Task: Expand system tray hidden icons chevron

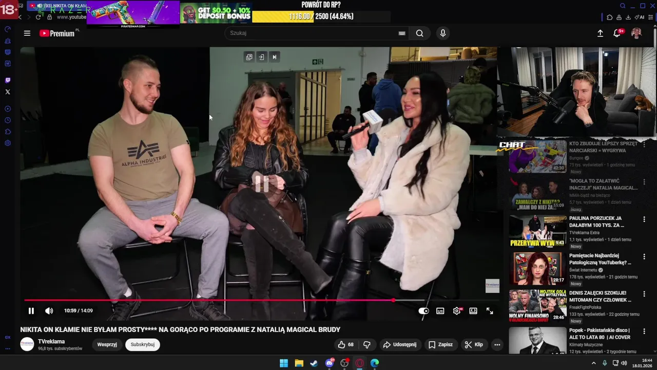Action: 594,363
